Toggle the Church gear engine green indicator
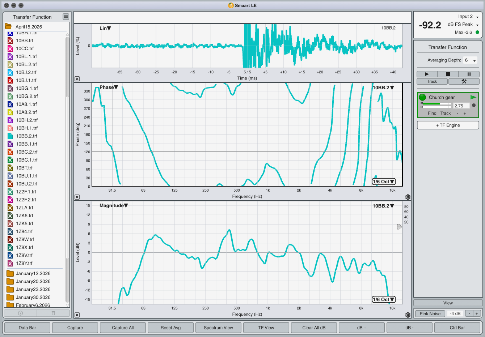 [422, 97]
